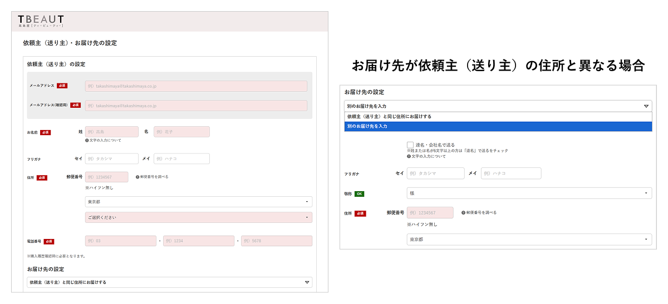Viewport: 668px width, 304px height.
Task: Open delivery 東京都 prefecture dropdown
Action: (x=529, y=240)
